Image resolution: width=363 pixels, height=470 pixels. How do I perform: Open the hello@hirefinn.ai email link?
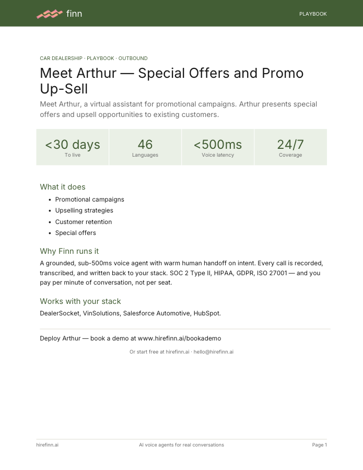(x=214, y=352)
